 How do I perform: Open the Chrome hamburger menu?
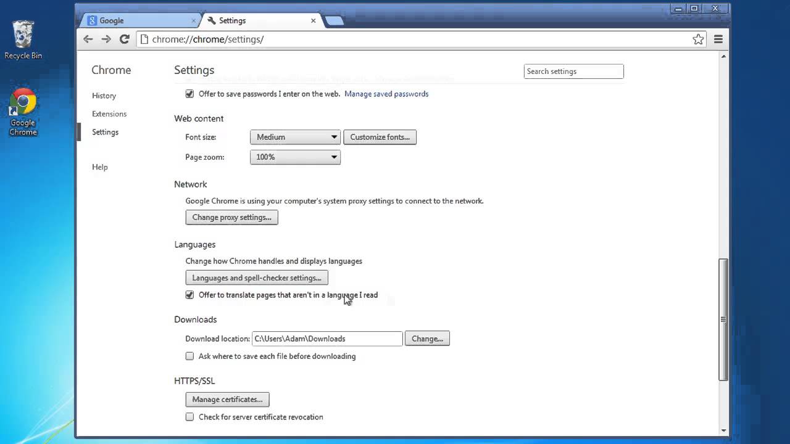[x=718, y=39]
